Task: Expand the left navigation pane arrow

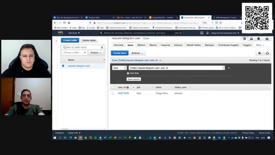Action: coord(56,41)
